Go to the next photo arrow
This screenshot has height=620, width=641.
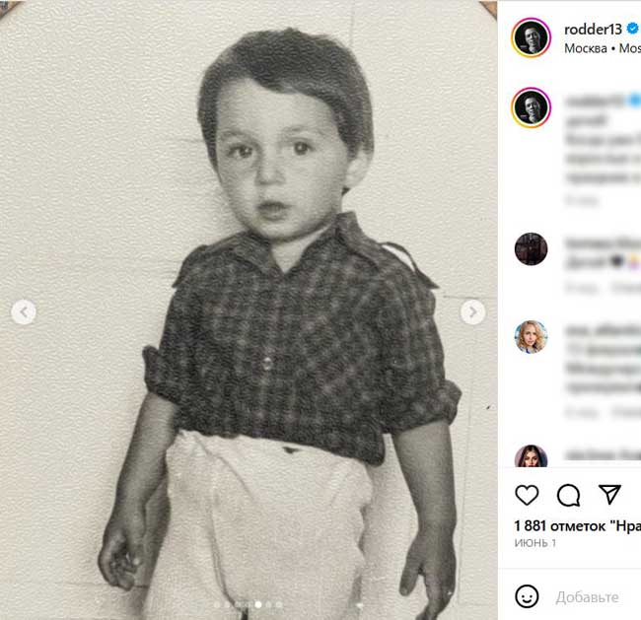(473, 312)
